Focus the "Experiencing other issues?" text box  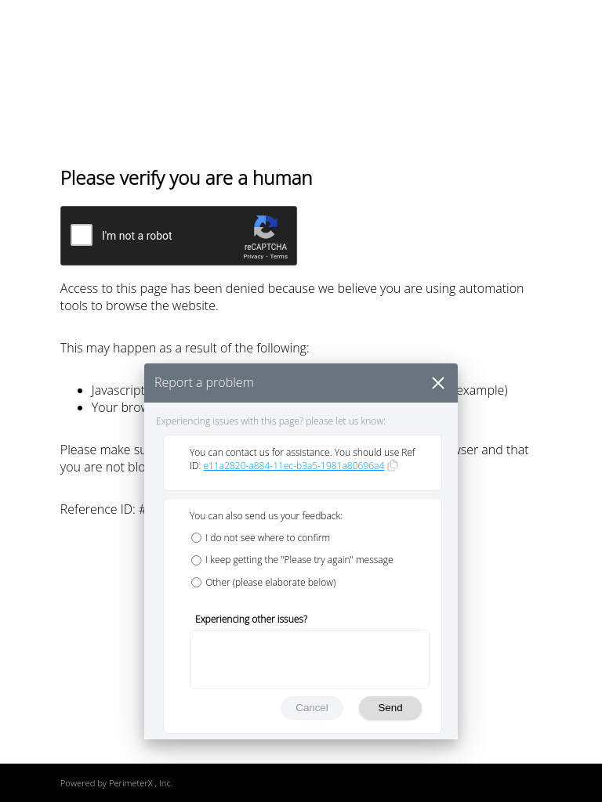309,659
